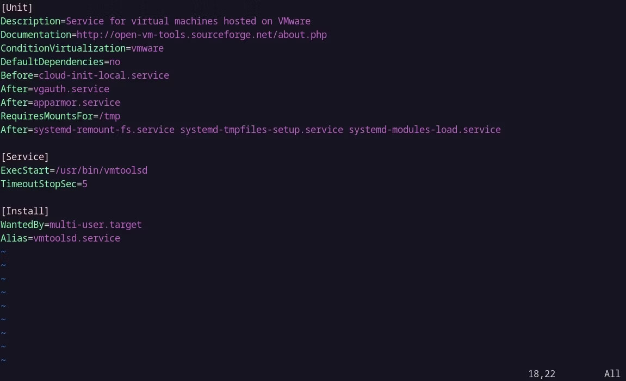The image size is (626, 381).
Task: Click the open-vm-tools sourceforge documentation URL
Action: coord(201,35)
